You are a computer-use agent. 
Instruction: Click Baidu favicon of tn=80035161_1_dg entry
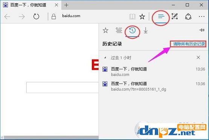(x=105, y=84)
